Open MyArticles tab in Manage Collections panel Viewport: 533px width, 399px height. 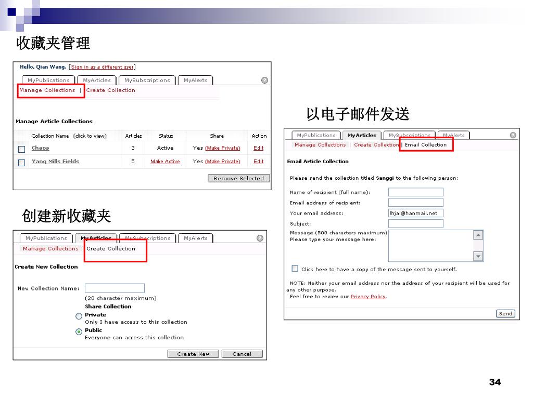click(97, 80)
